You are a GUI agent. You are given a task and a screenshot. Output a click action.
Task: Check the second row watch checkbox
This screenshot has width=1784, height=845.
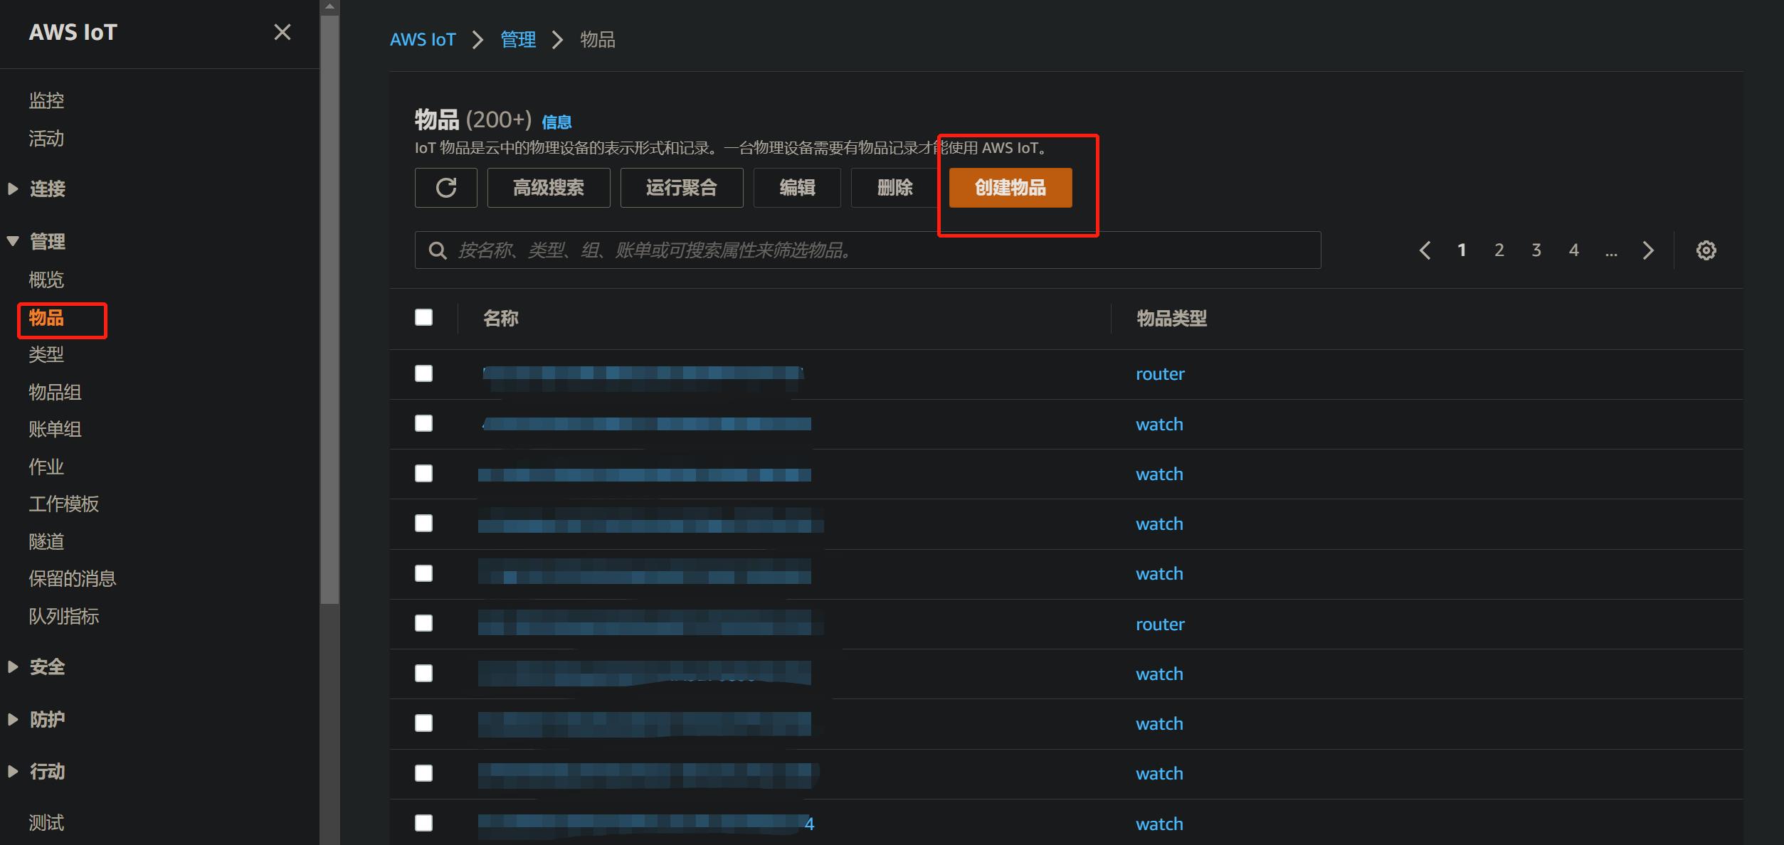tap(423, 423)
